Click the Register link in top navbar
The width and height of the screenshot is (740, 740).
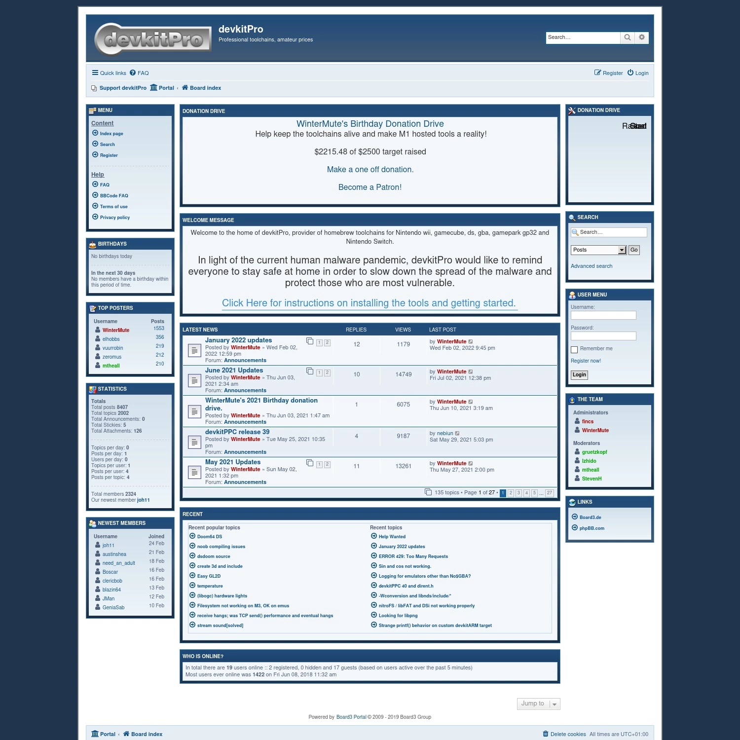coord(609,73)
